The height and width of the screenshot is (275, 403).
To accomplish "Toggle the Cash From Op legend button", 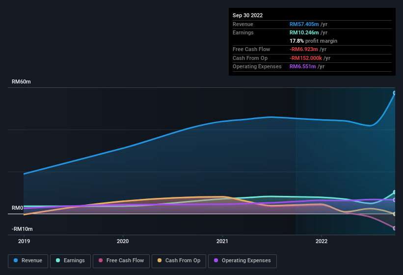I will pyautogui.click(x=179, y=261).
